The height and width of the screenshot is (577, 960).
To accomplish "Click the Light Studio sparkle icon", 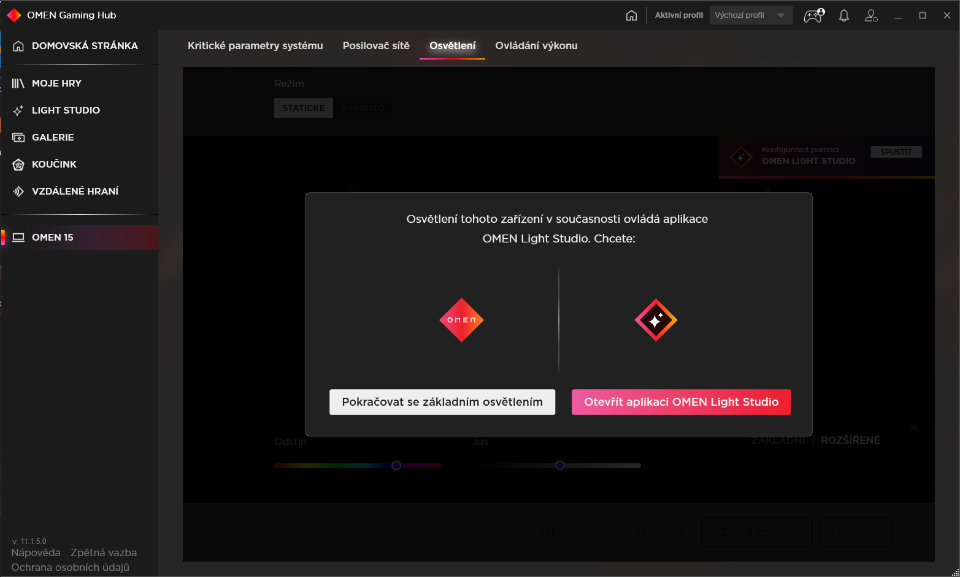I will point(18,110).
